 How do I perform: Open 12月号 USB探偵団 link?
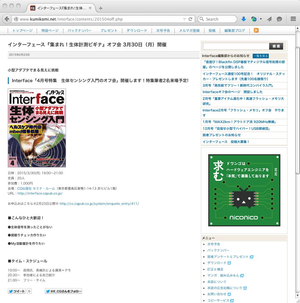pyautogui.click(x=236, y=128)
